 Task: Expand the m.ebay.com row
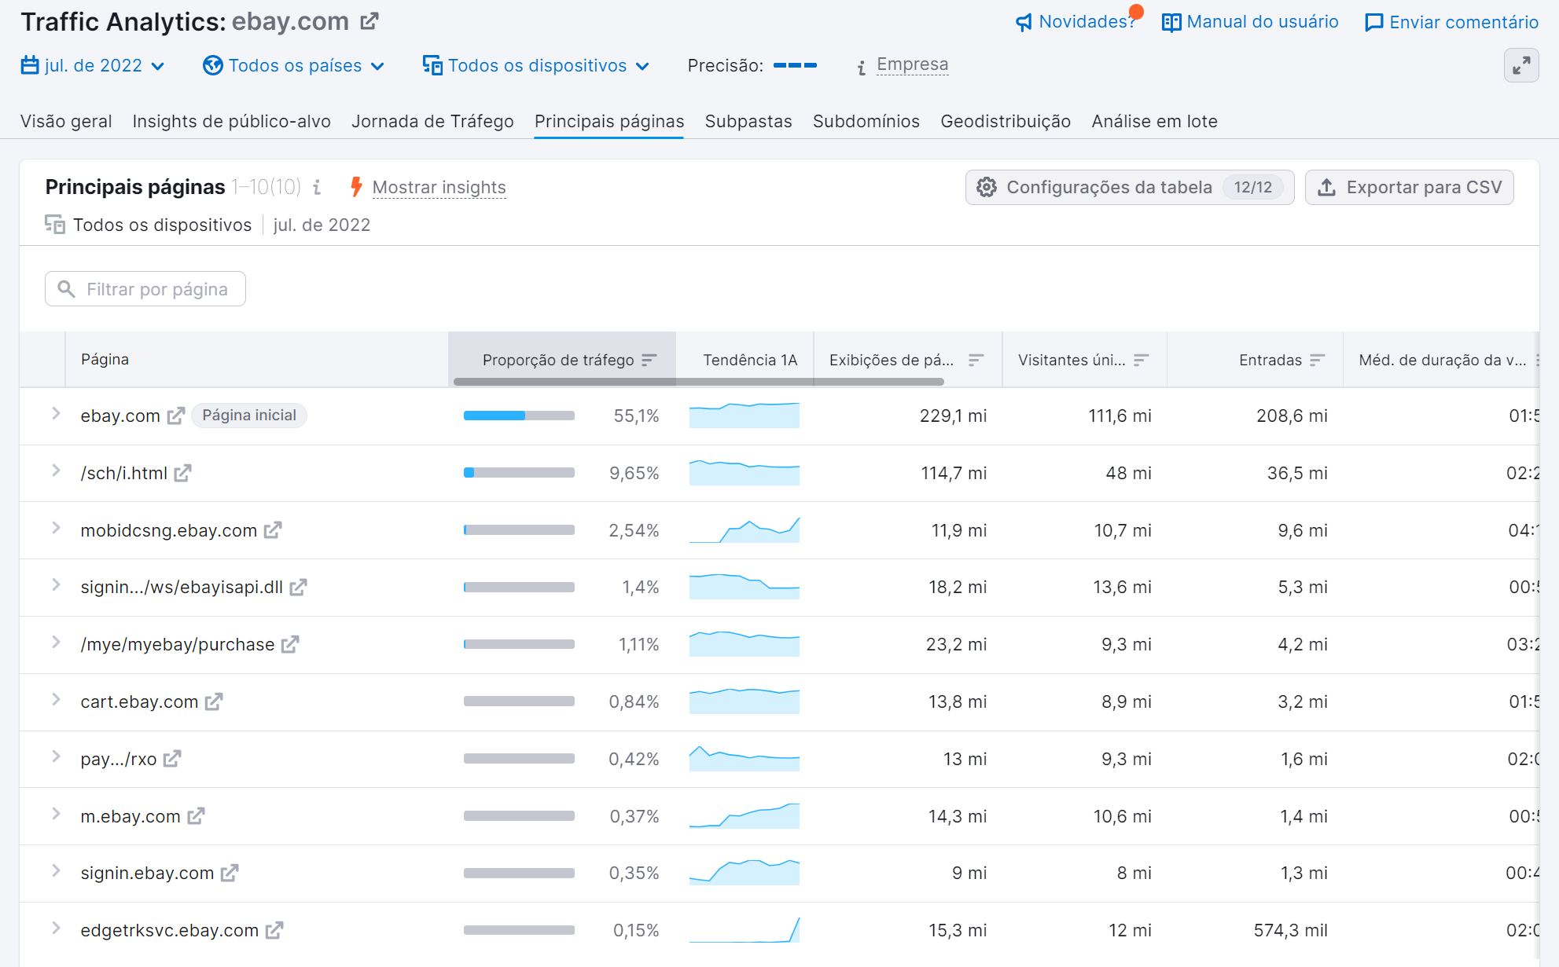[x=56, y=815]
